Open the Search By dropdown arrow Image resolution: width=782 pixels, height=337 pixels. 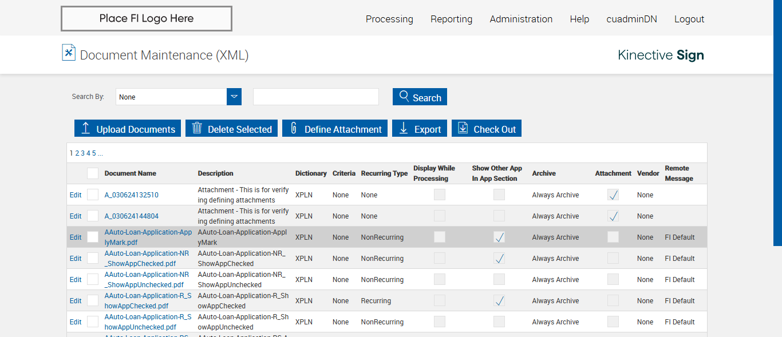234,97
